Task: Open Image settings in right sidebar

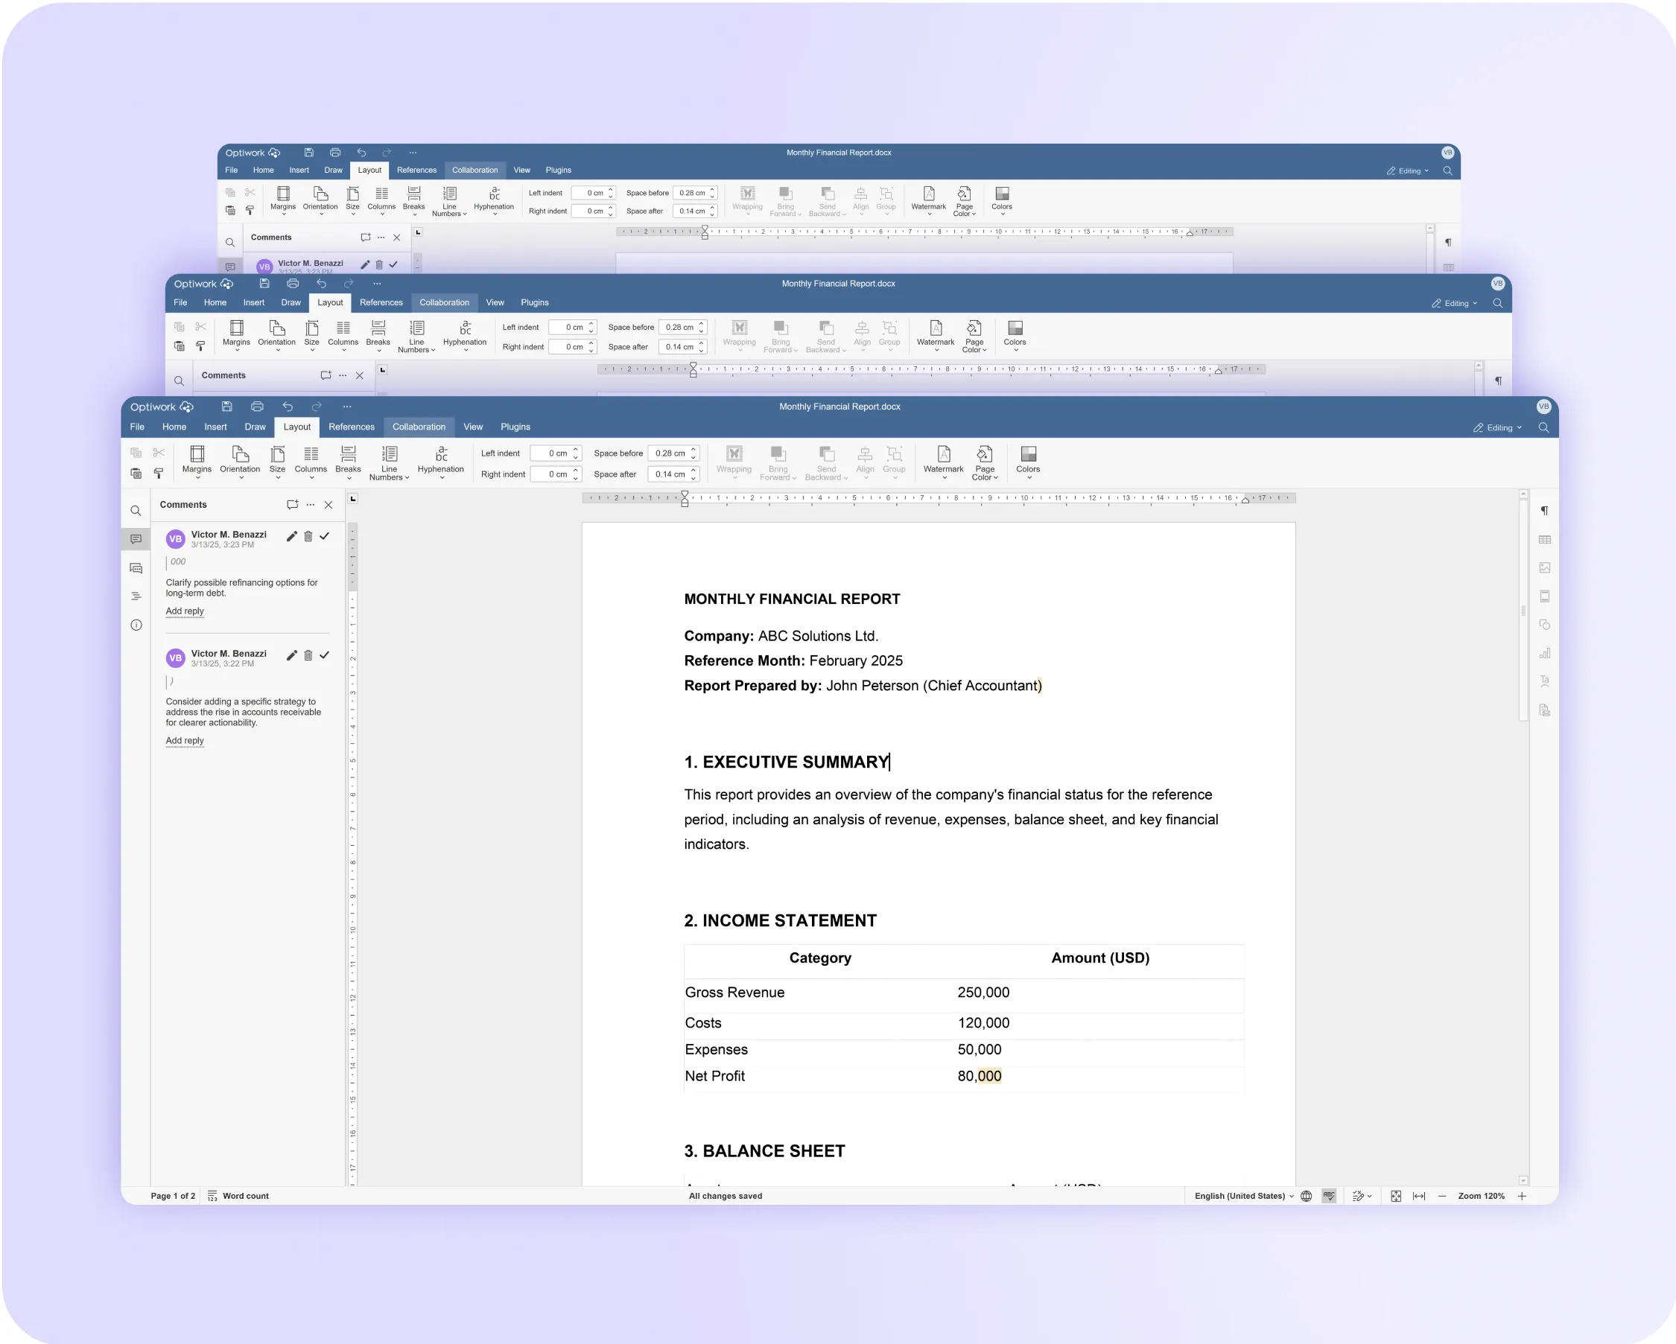Action: pos(1545,568)
